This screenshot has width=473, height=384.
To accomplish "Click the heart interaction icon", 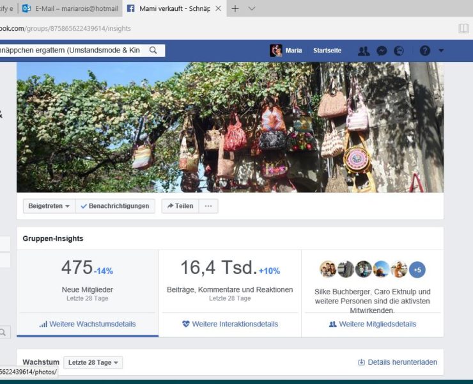I will (x=186, y=324).
